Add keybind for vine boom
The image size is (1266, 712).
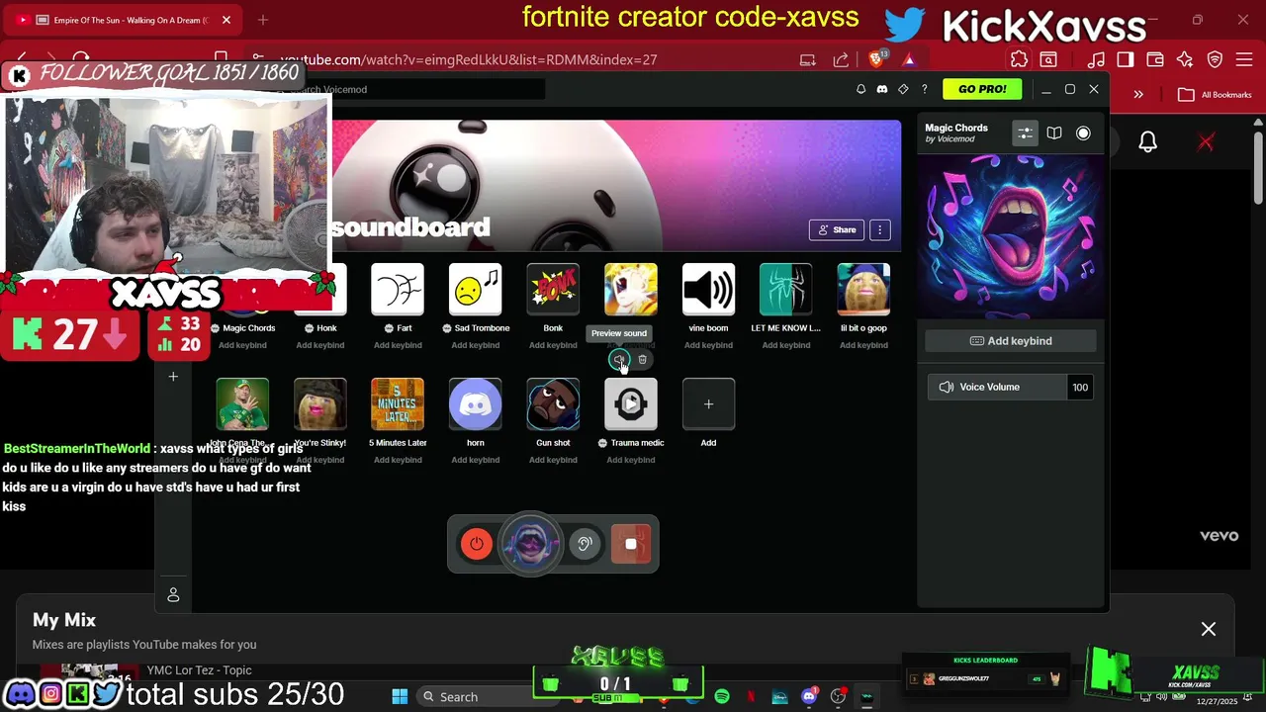click(708, 345)
